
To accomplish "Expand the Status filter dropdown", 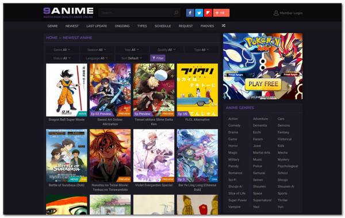I will [62, 58].
